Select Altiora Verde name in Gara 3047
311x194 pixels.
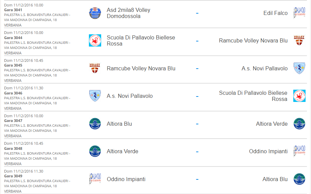point(272,124)
